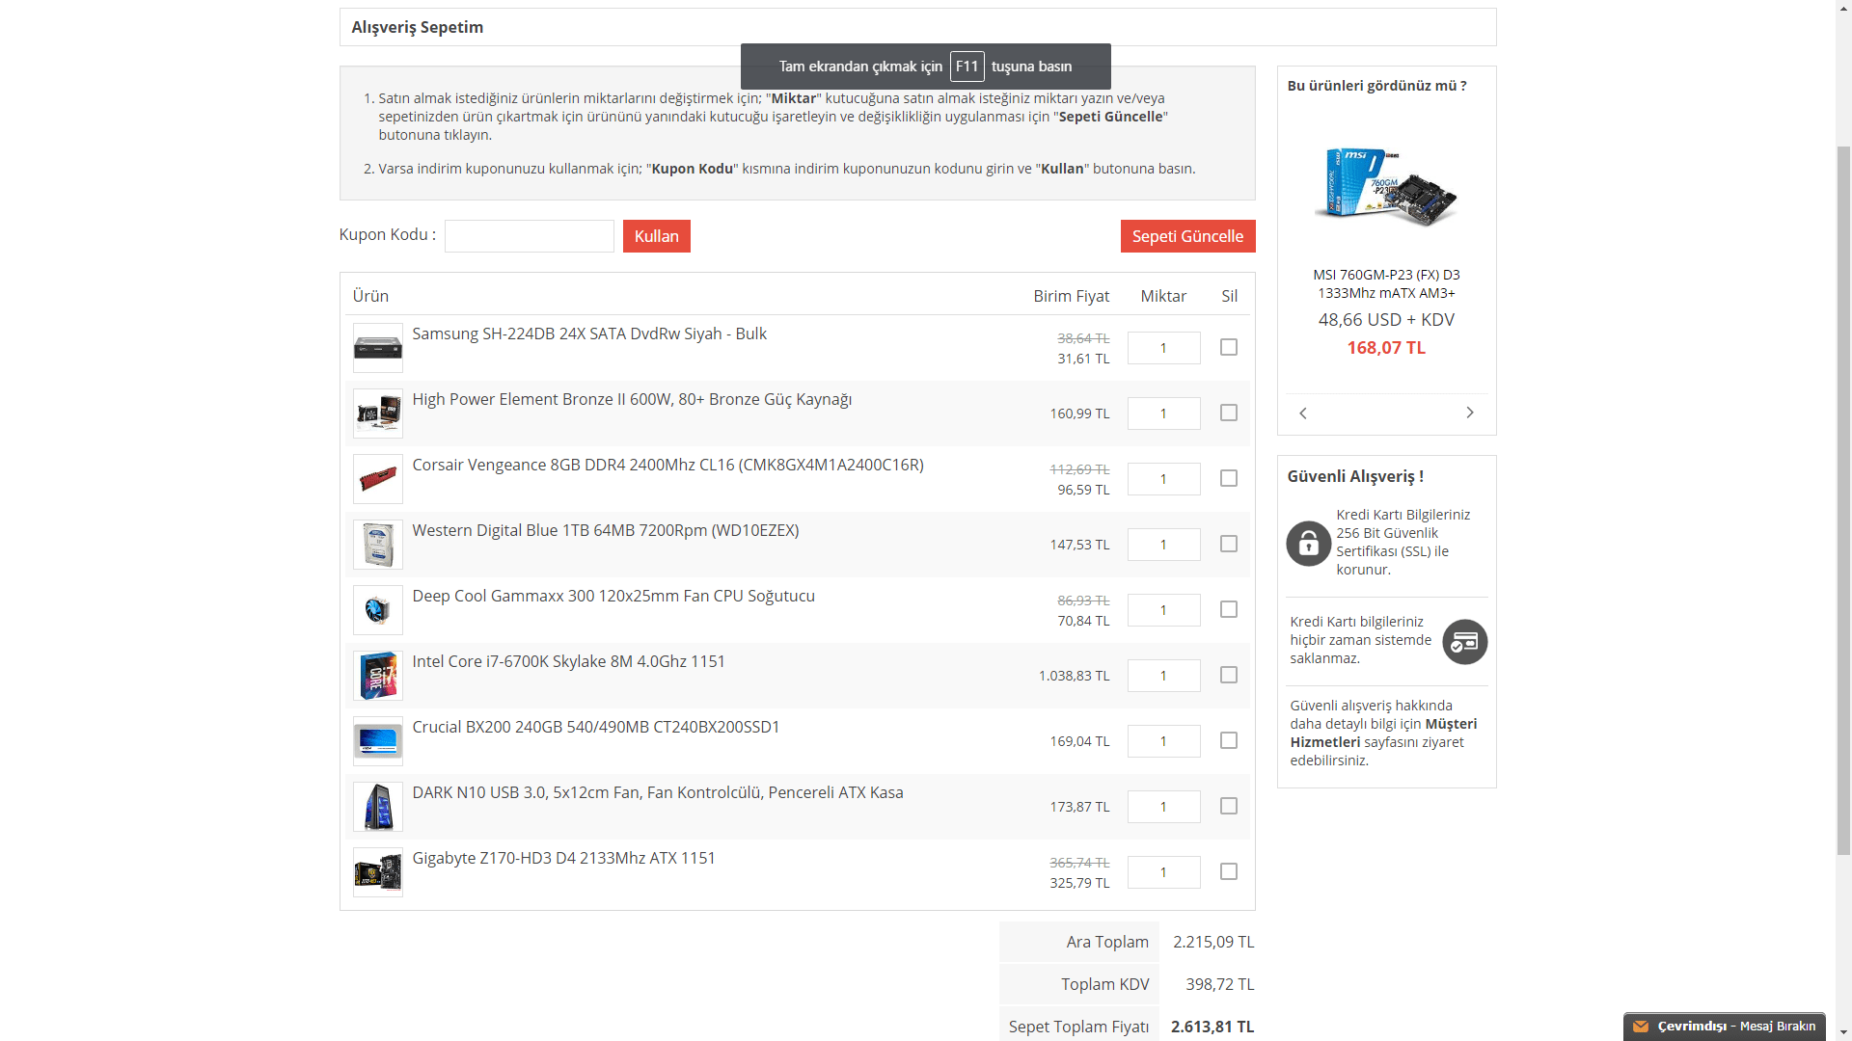This screenshot has height=1041, width=1852.
Task: Open the Deep Cool Gammaxx 300 product link
Action: [x=613, y=596]
